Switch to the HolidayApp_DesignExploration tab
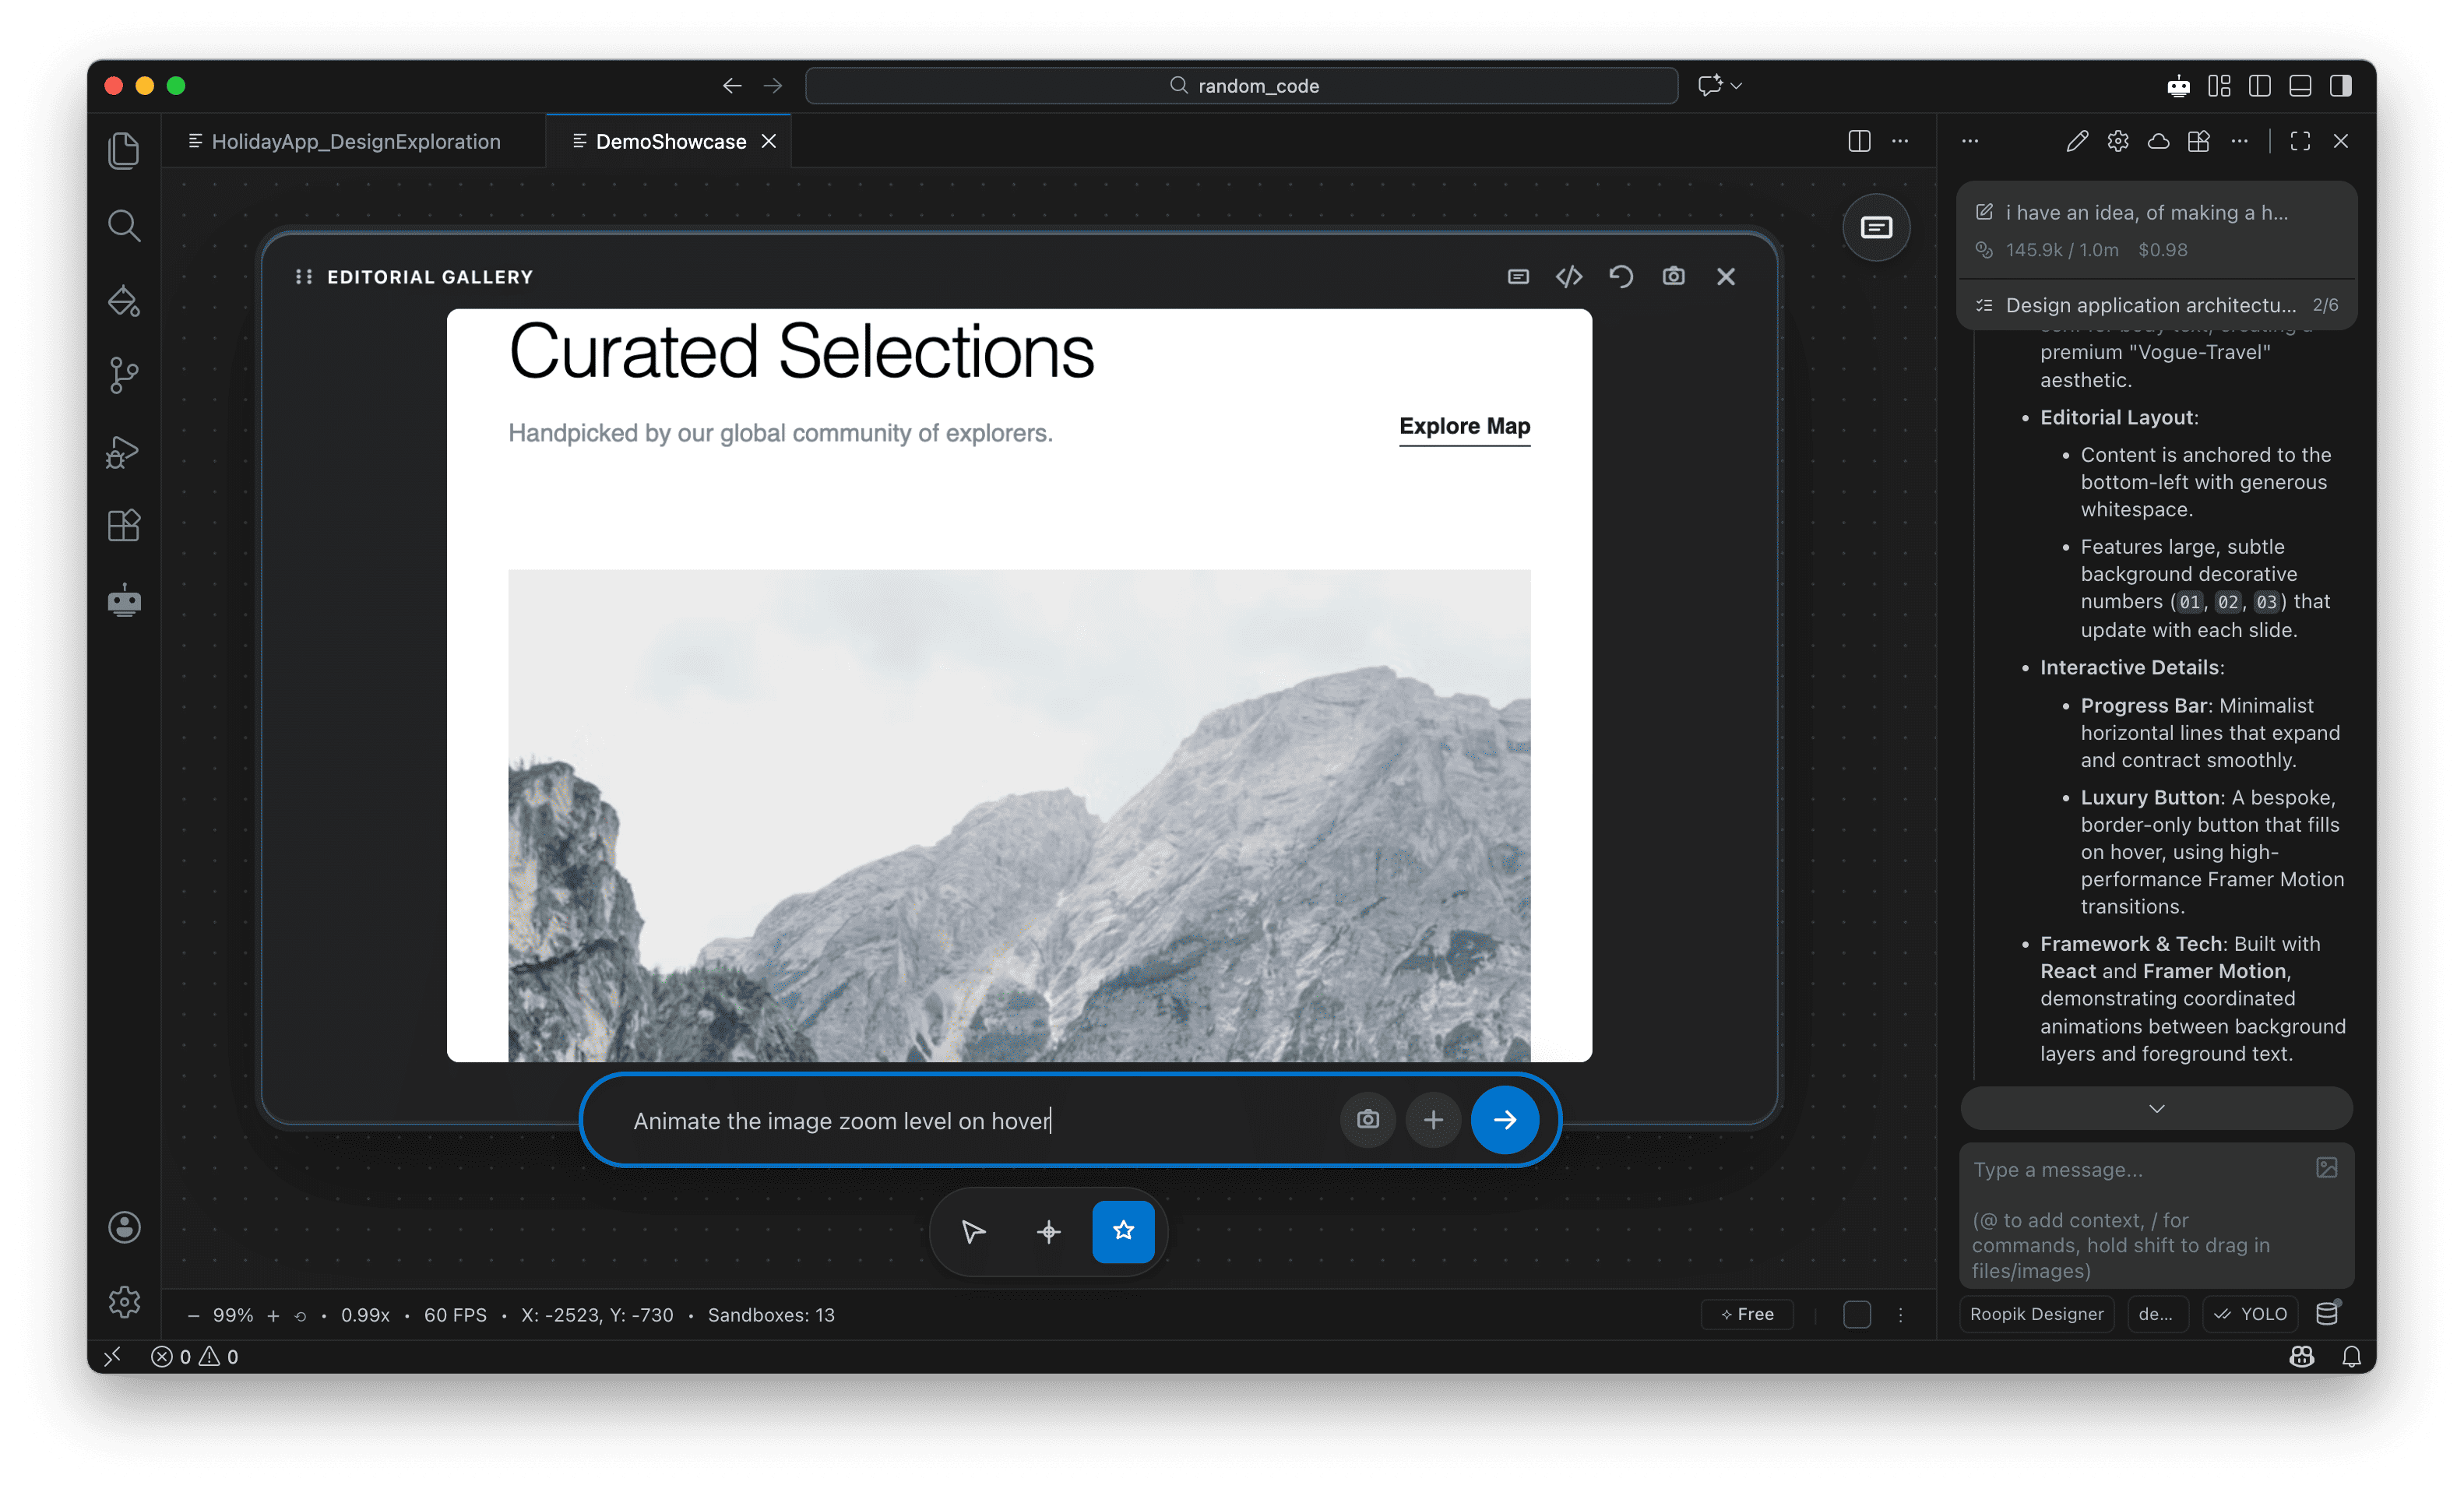 (355, 141)
